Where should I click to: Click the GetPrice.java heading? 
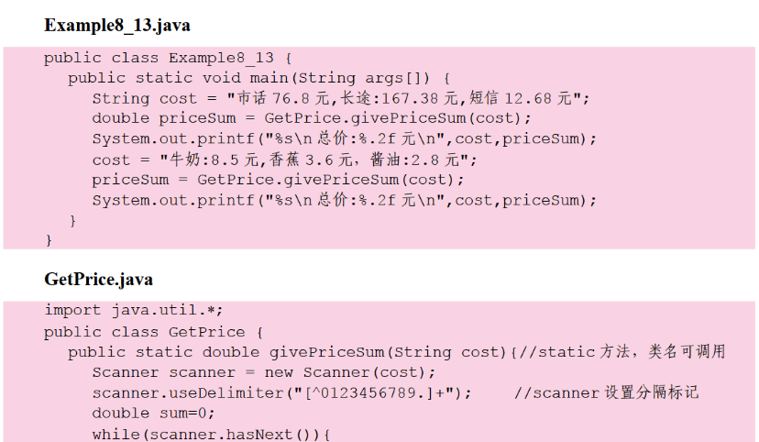pos(98,279)
